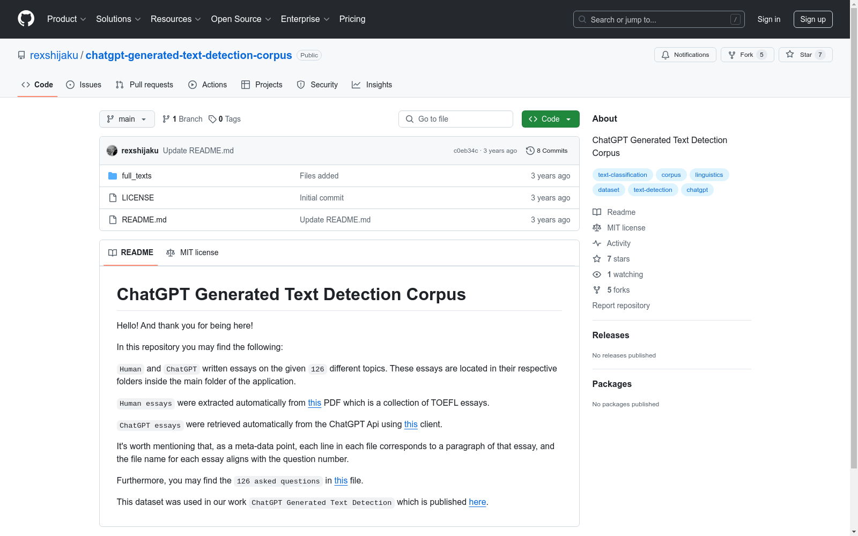Screen dimensions: 858x536
Task: Click the chatgpt topic tag
Action: pyautogui.click(x=697, y=190)
